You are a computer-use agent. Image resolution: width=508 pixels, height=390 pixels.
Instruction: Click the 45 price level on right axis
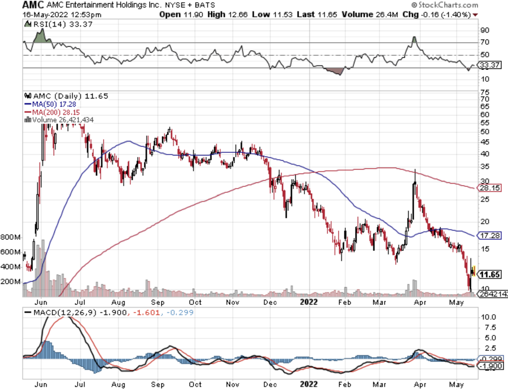(x=485, y=142)
